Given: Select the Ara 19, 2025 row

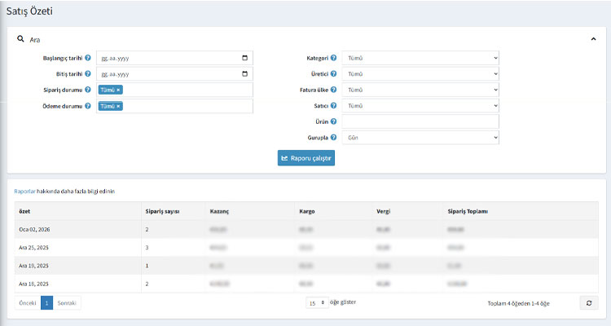Looking at the screenshot, I should pos(306,266).
